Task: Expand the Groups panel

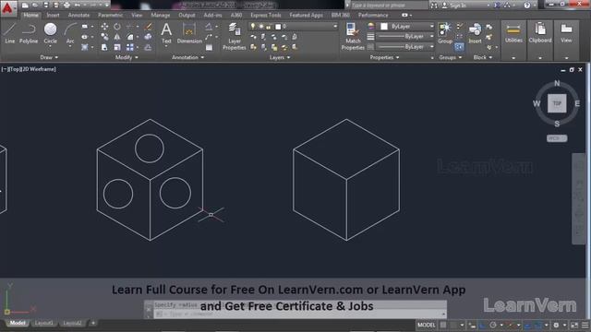Action: point(451,57)
